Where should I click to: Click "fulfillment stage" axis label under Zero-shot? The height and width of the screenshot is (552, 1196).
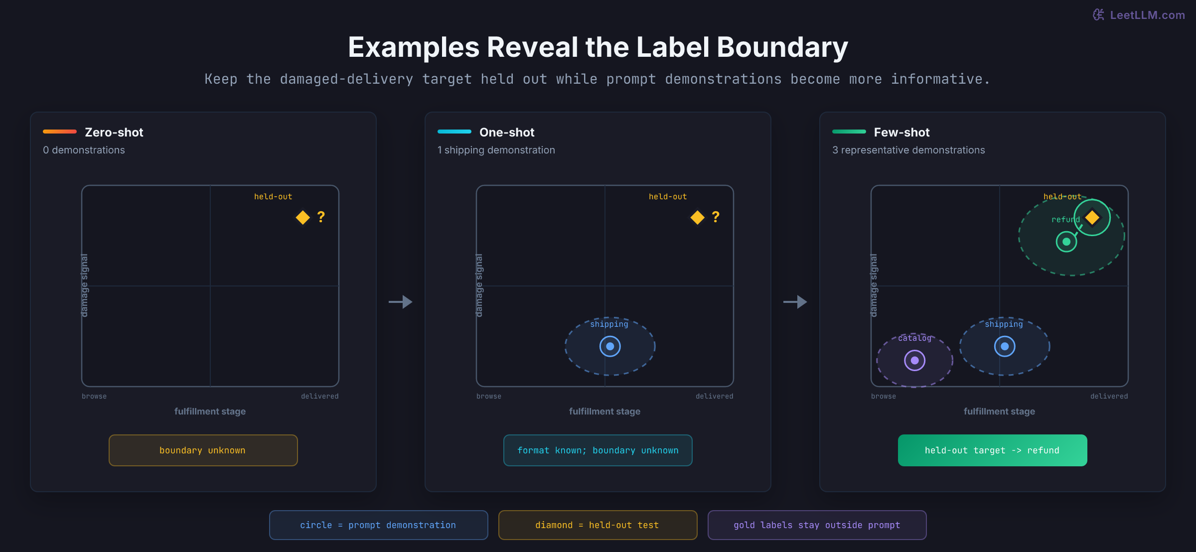tap(210, 412)
